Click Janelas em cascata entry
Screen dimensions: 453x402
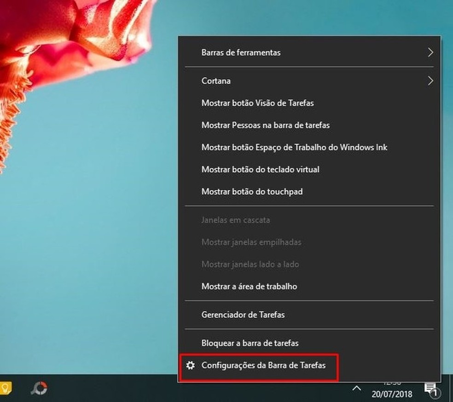(x=309, y=220)
